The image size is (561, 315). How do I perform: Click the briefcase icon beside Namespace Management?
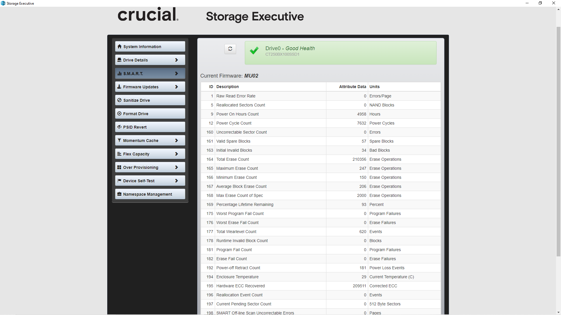click(x=119, y=194)
